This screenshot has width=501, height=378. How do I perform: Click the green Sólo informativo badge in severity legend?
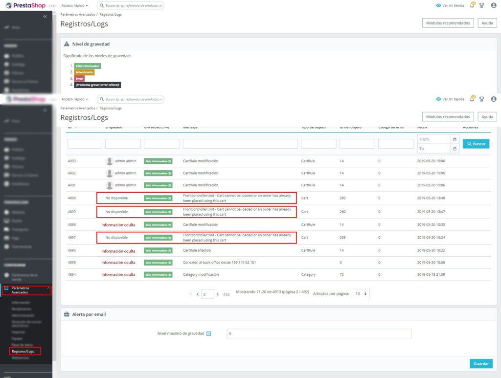[x=88, y=66]
